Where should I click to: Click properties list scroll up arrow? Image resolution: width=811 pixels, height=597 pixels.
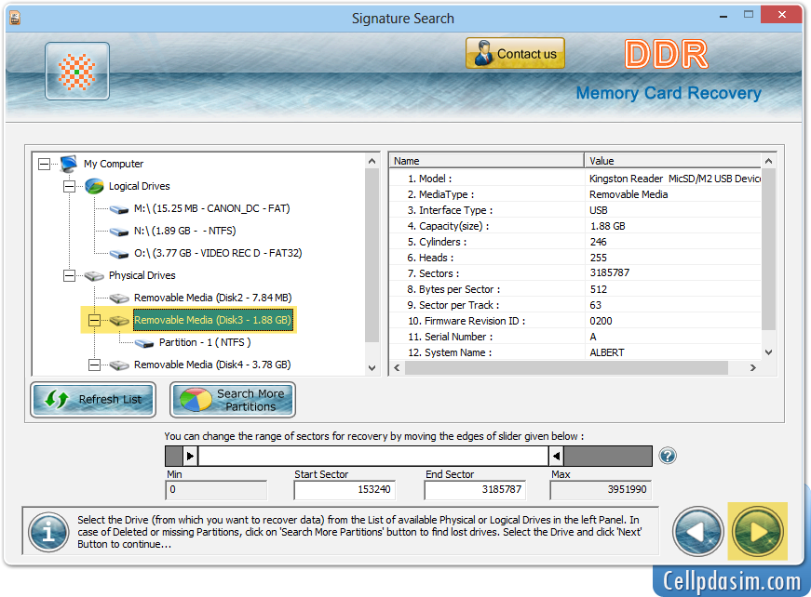[768, 161]
